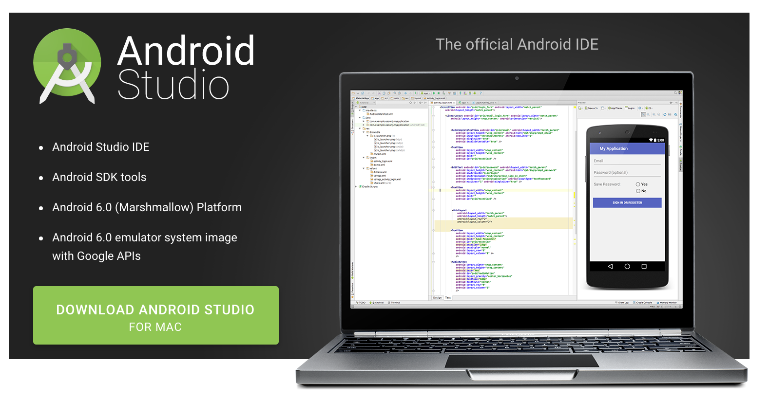Click the Android Studio compass logo
The width and height of the screenshot is (769, 401).
[67, 66]
